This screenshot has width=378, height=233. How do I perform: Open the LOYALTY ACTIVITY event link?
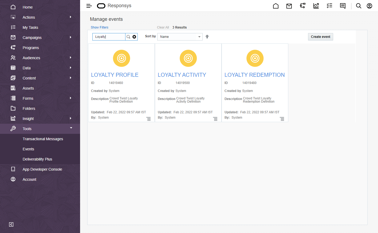pyautogui.click(x=182, y=75)
